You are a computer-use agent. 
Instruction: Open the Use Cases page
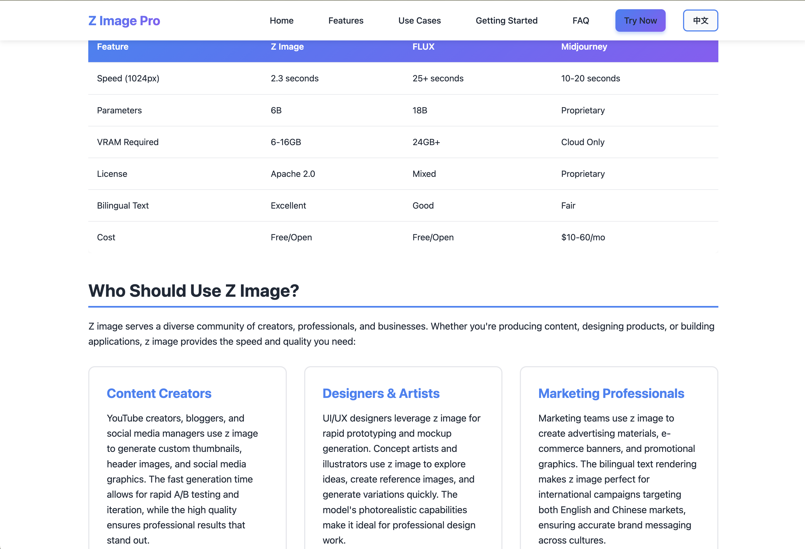[419, 20]
